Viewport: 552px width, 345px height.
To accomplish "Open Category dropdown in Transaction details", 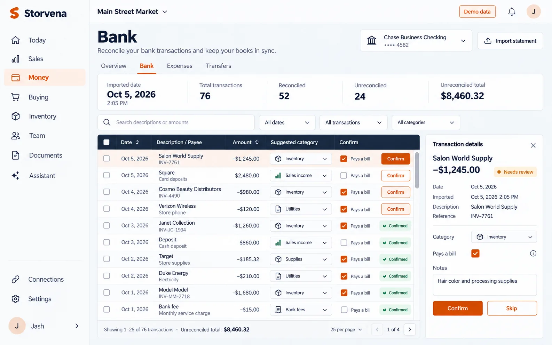I will click(504, 237).
